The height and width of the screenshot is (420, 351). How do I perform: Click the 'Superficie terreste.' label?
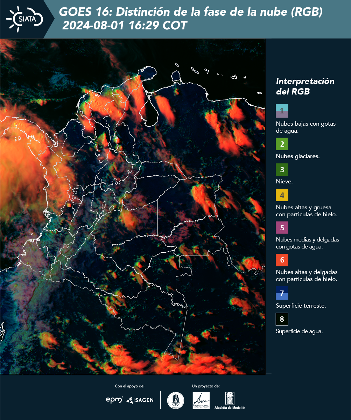pos(301,306)
